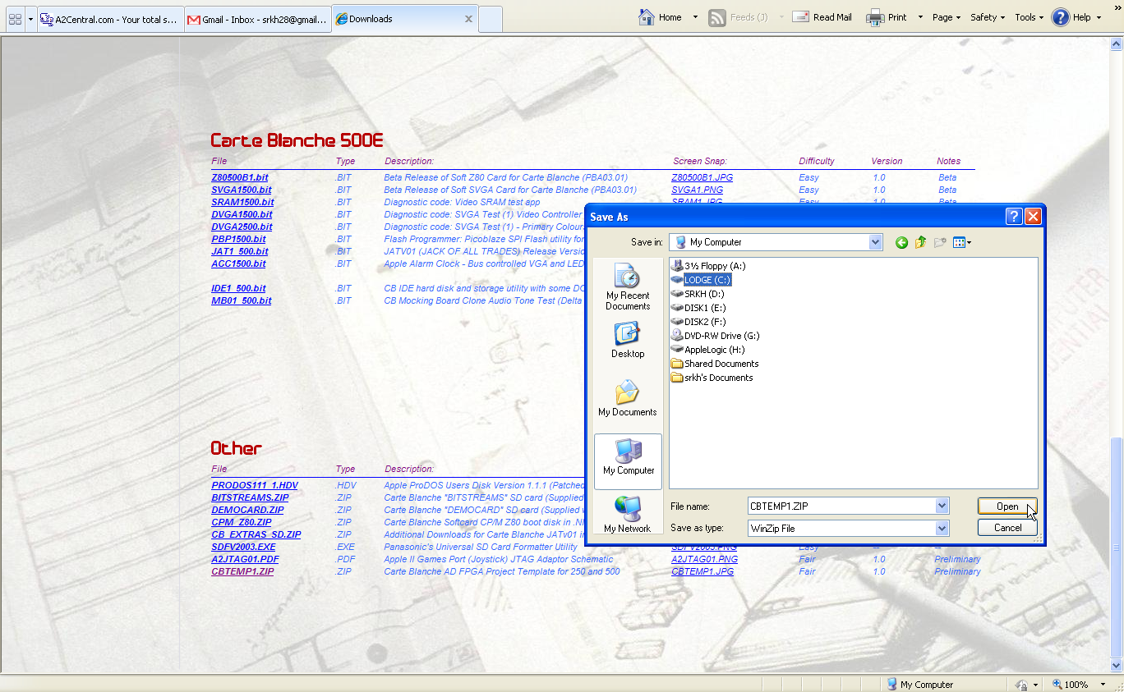1124x692 pixels.
Task: Click the PRODOS111_1.HDV link
Action: pyautogui.click(x=255, y=485)
